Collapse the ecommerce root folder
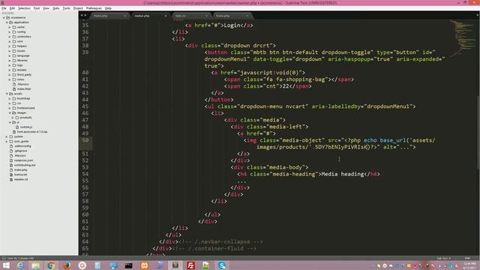The width and height of the screenshot is (480, 270). coord(4,18)
